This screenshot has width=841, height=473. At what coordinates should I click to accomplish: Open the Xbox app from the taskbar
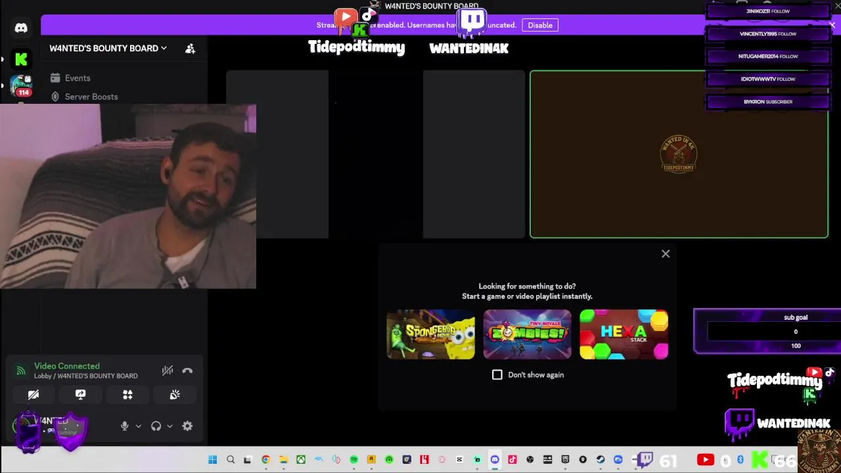pyautogui.click(x=300, y=460)
